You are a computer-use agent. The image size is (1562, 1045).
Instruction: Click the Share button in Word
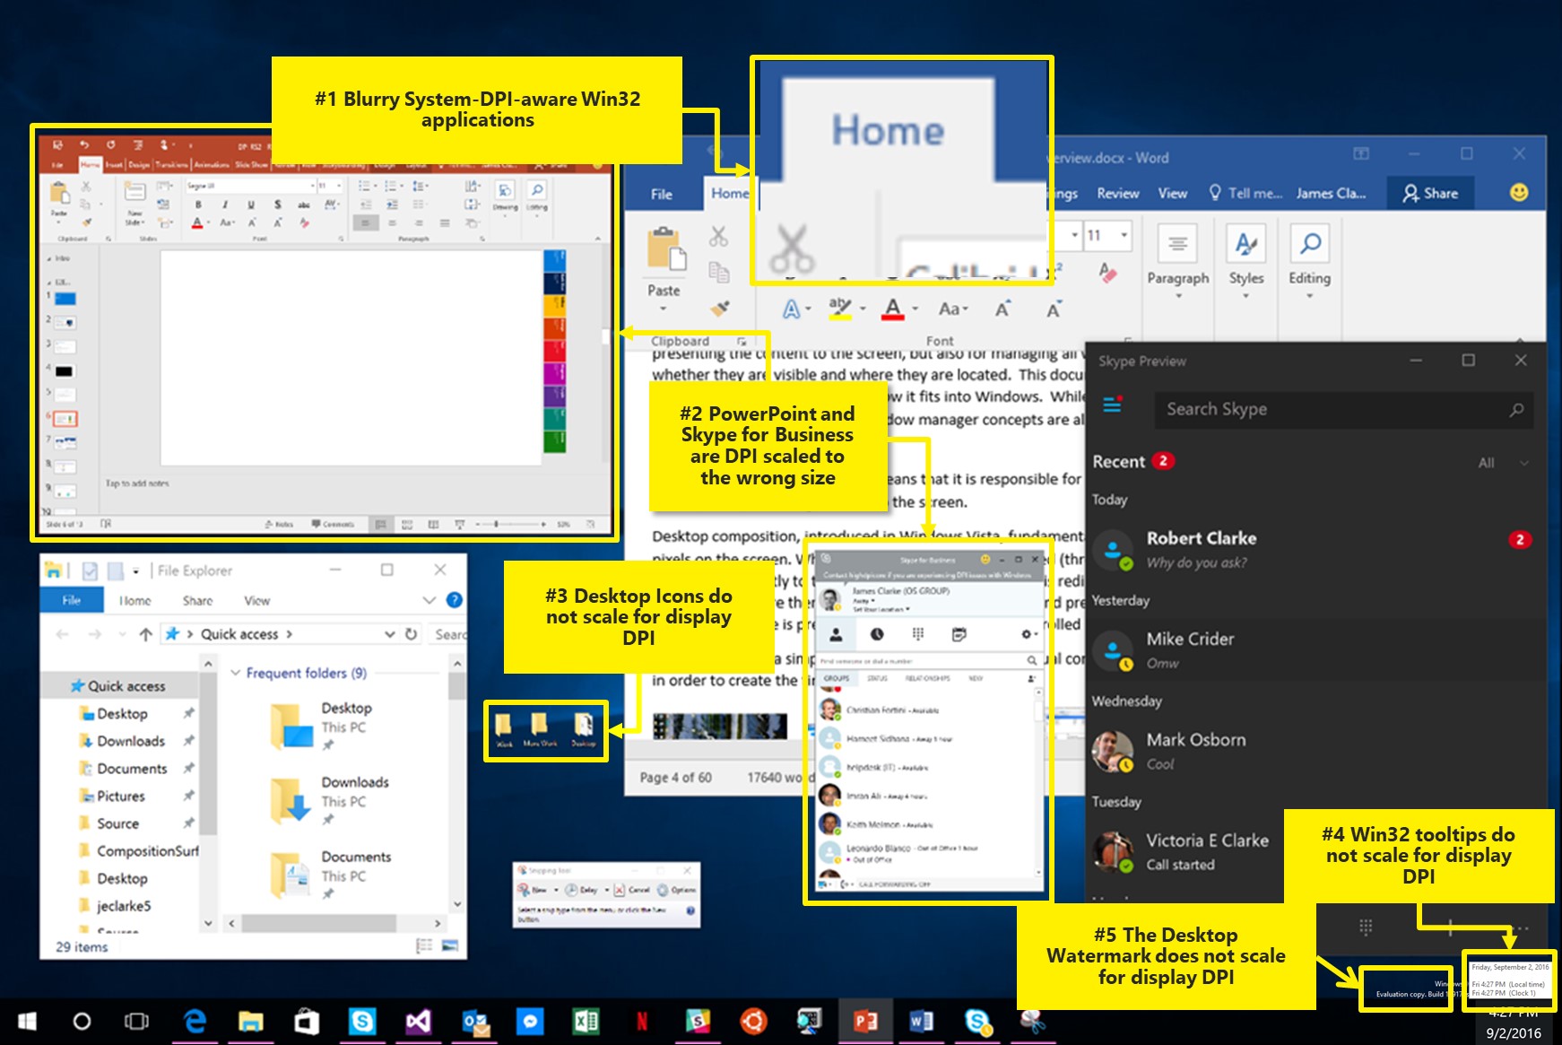coord(1432,193)
